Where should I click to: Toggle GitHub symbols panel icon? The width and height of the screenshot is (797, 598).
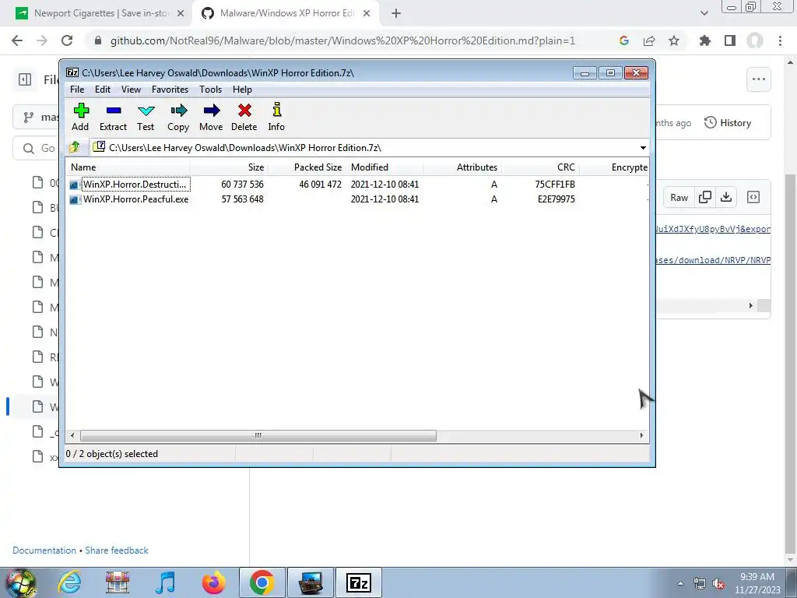pos(753,197)
